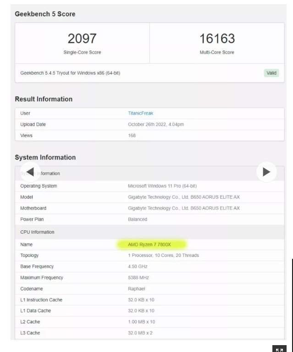Click topology 10 Cores, 20 Threads value
Screen dimensions: 293x352
pyautogui.click(x=163, y=256)
